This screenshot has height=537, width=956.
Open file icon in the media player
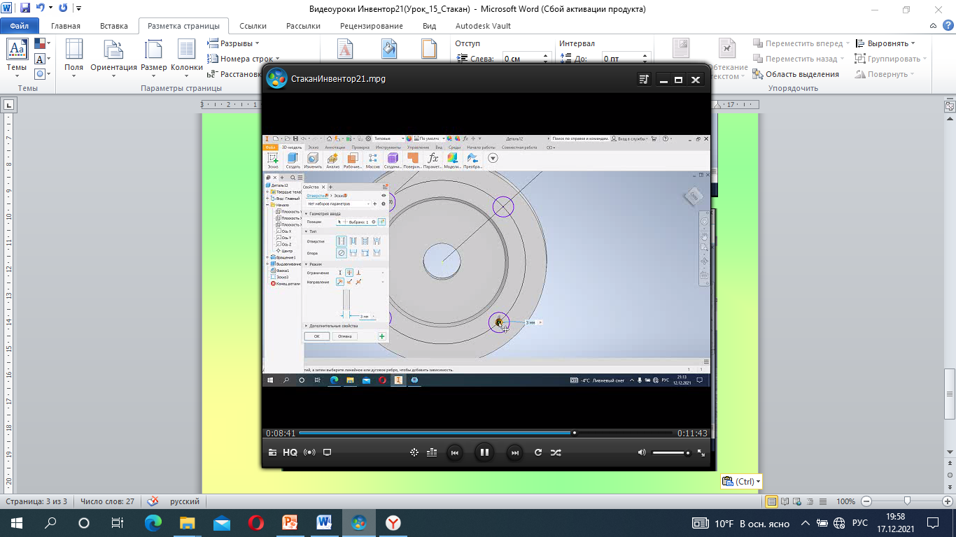272,452
